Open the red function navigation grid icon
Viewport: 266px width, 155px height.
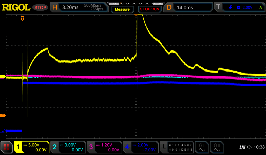(x=6, y=147)
